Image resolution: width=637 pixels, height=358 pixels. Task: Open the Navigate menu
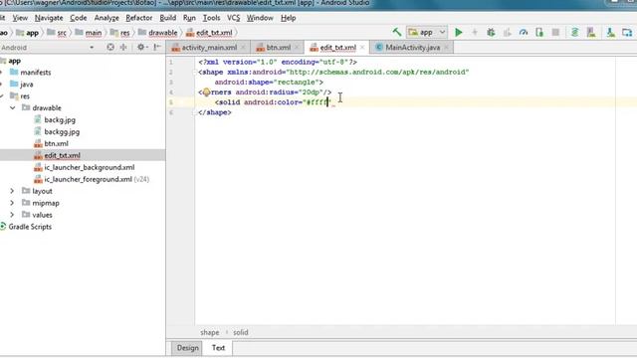(49, 18)
